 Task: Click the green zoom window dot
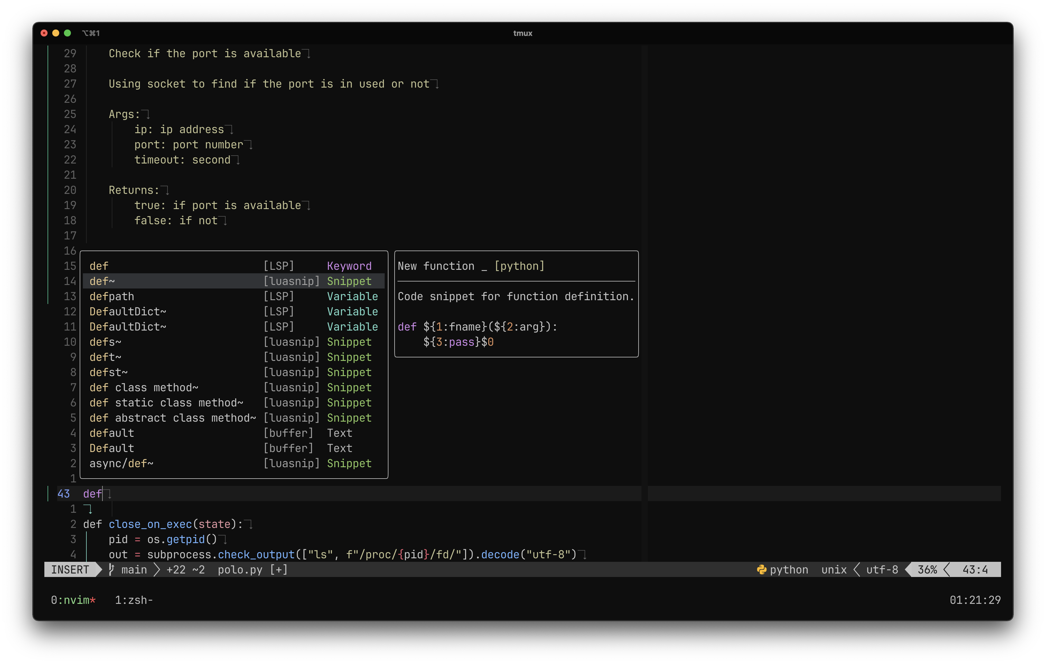67,33
